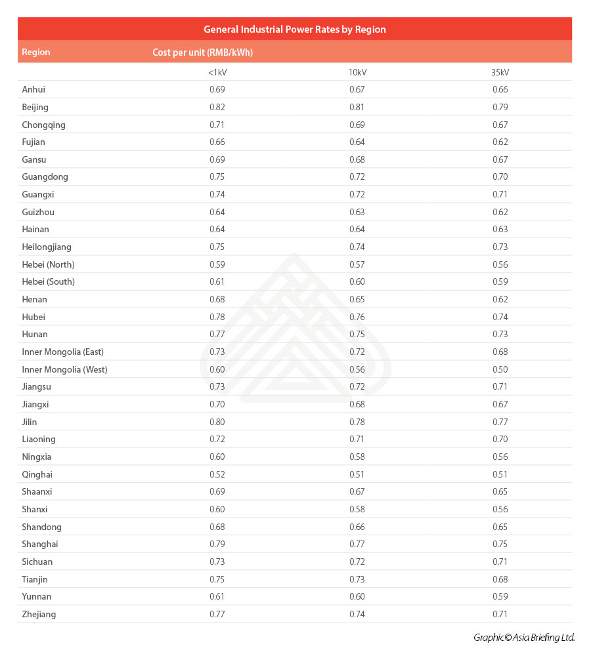Select the '10kV' column subheader
Image resolution: width=591 pixels, height=654 pixels.
(x=358, y=72)
